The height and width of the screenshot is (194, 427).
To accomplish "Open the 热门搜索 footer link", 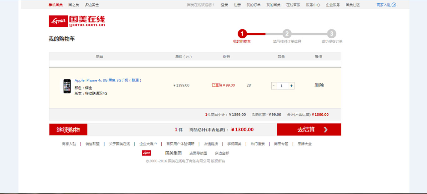I will click(258, 144).
